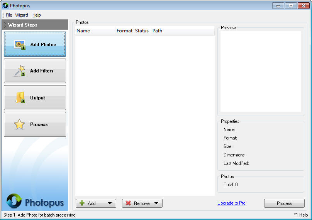Click the Add Filters magic wand icon
The height and width of the screenshot is (220, 312).
click(19, 71)
